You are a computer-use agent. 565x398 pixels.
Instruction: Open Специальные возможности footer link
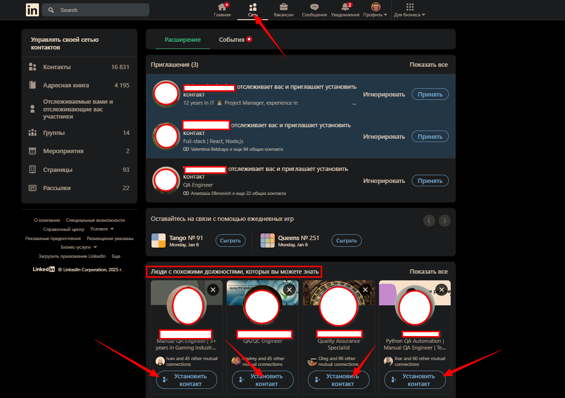pyautogui.click(x=96, y=220)
